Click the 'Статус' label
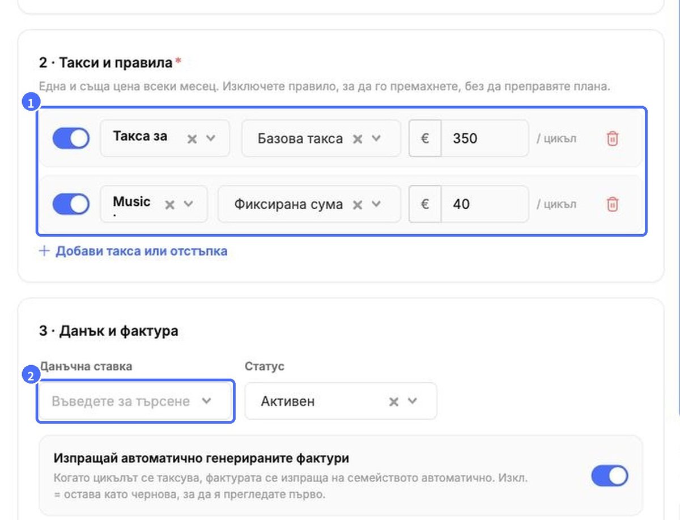The height and width of the screenshot is (520, 680). [x=265, y=366]
